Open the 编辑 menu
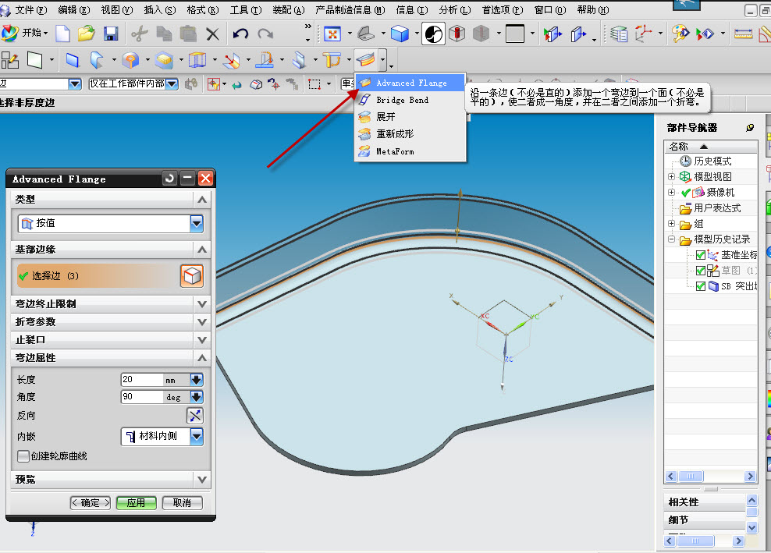This screenshot has width=771, height=553. [74, 10]
